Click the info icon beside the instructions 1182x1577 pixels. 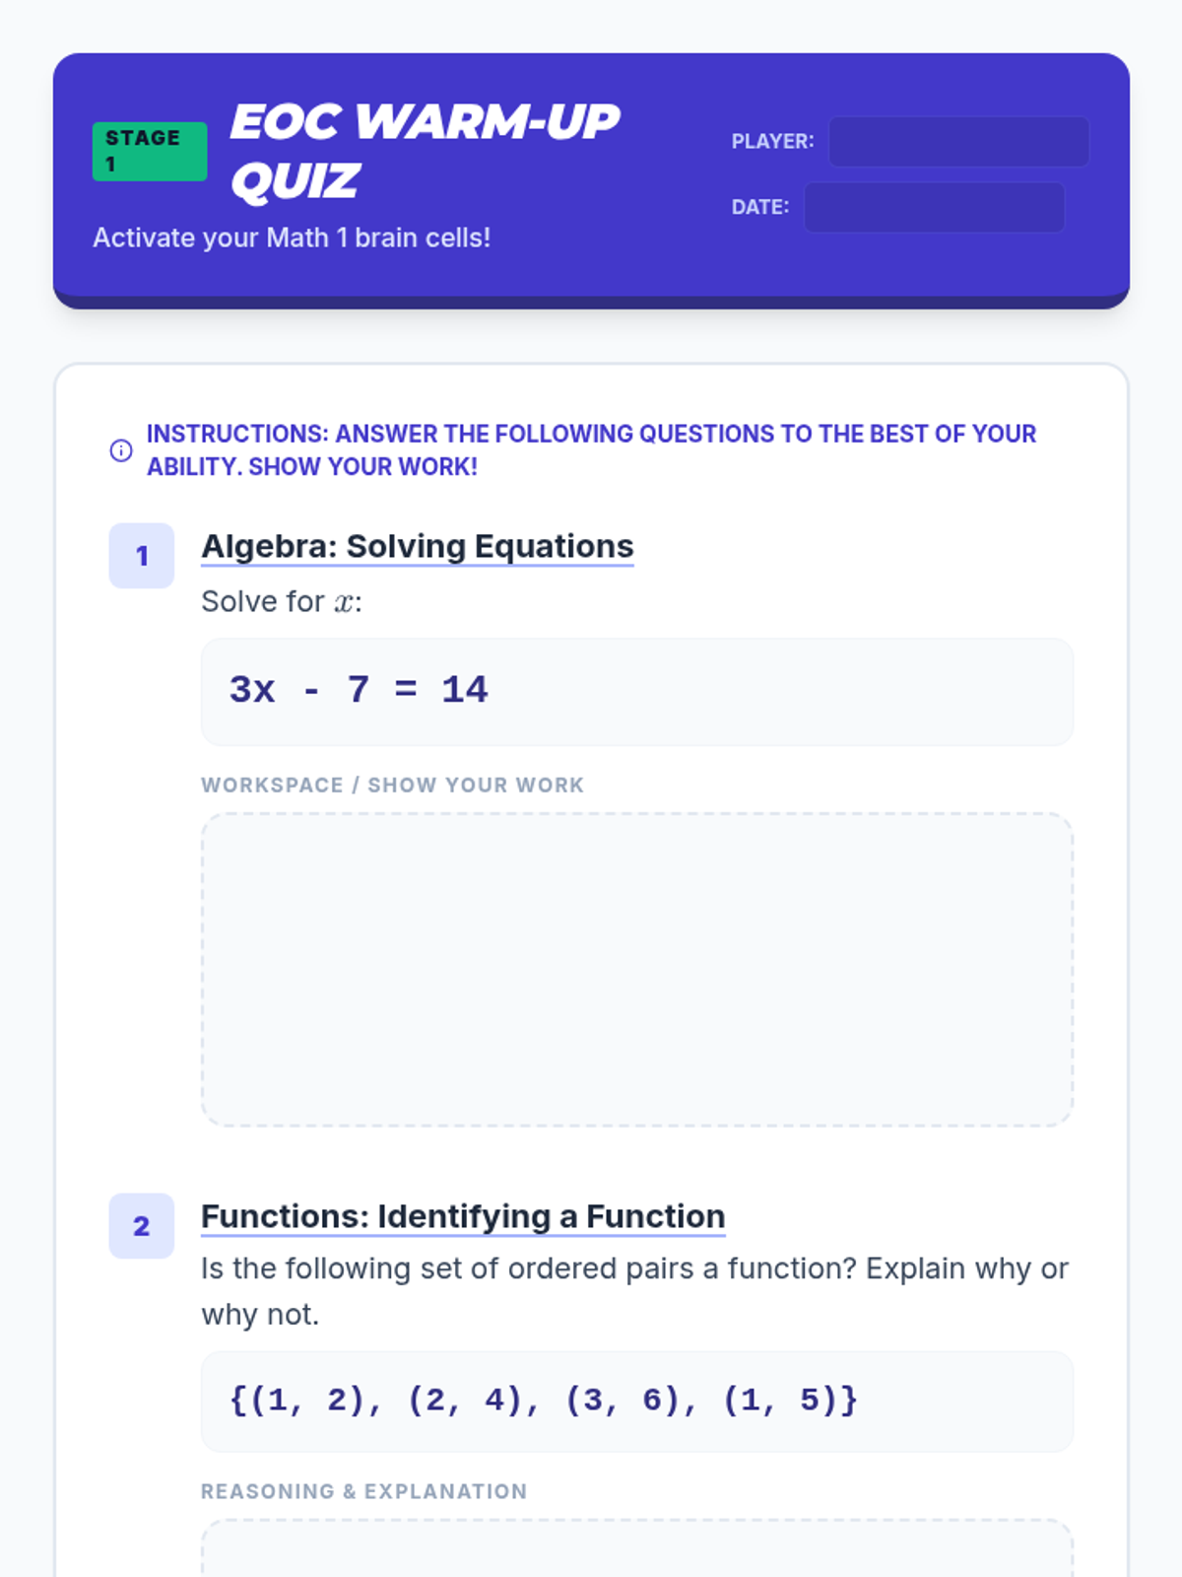[x=121, y=450]
